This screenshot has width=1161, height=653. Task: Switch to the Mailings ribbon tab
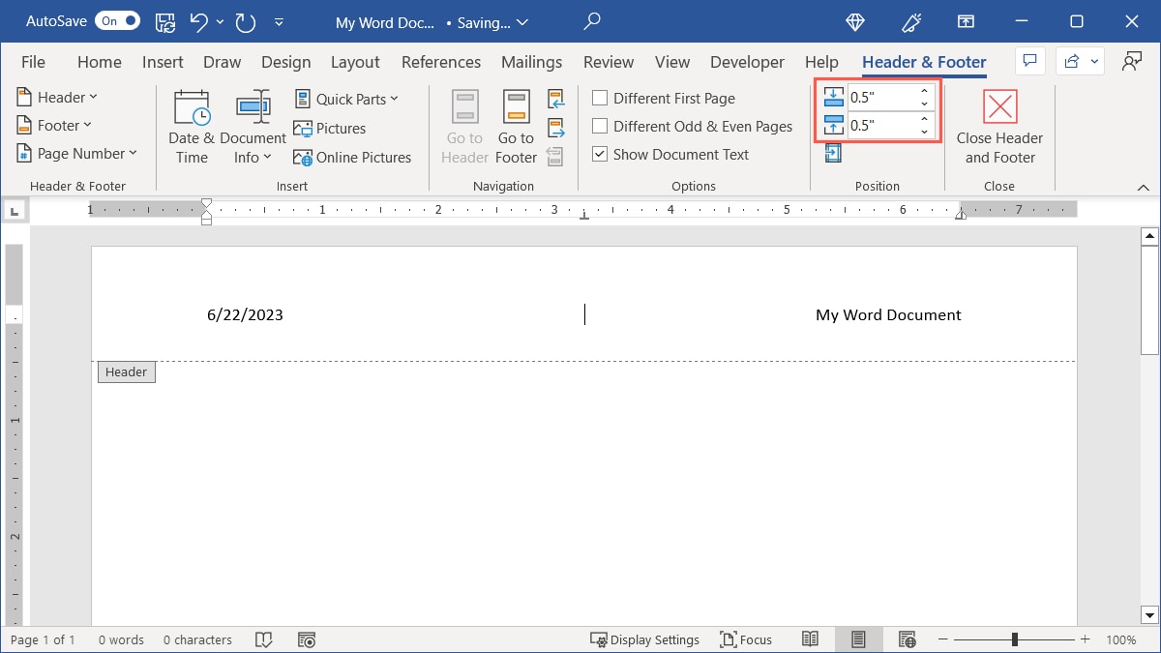[531, 61]
